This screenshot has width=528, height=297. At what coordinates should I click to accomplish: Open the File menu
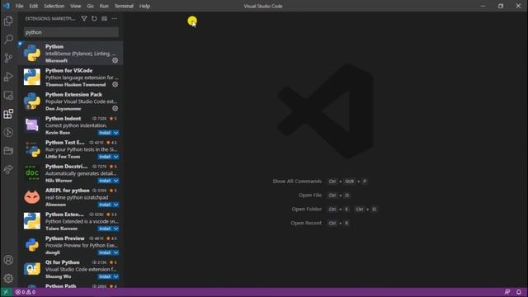pos(20,6)
